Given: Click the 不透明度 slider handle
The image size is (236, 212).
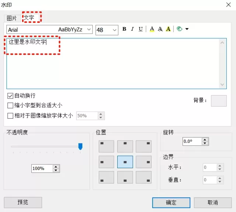Looking at the screenshot, I should [80, 146].
